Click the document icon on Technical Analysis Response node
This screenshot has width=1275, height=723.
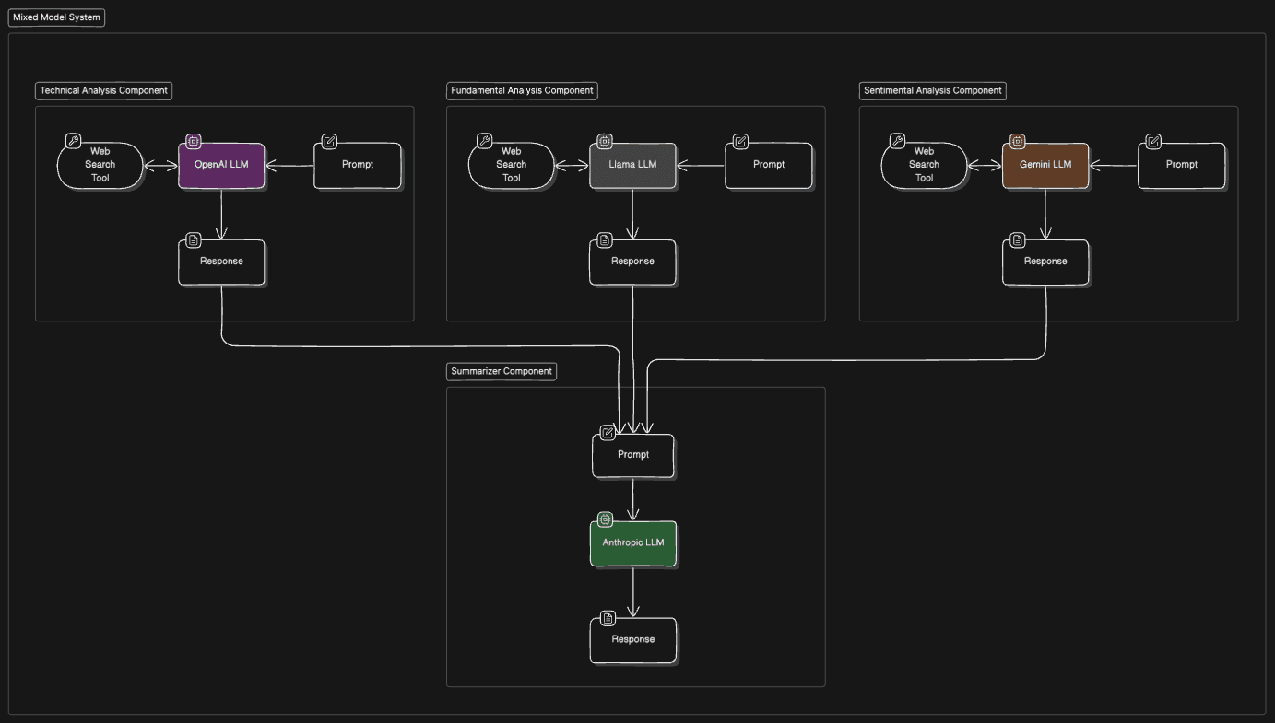pyautogui.click(x=194, y=239)
